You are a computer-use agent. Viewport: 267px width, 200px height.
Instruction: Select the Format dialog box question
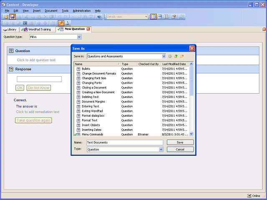[x=131, y=116]
